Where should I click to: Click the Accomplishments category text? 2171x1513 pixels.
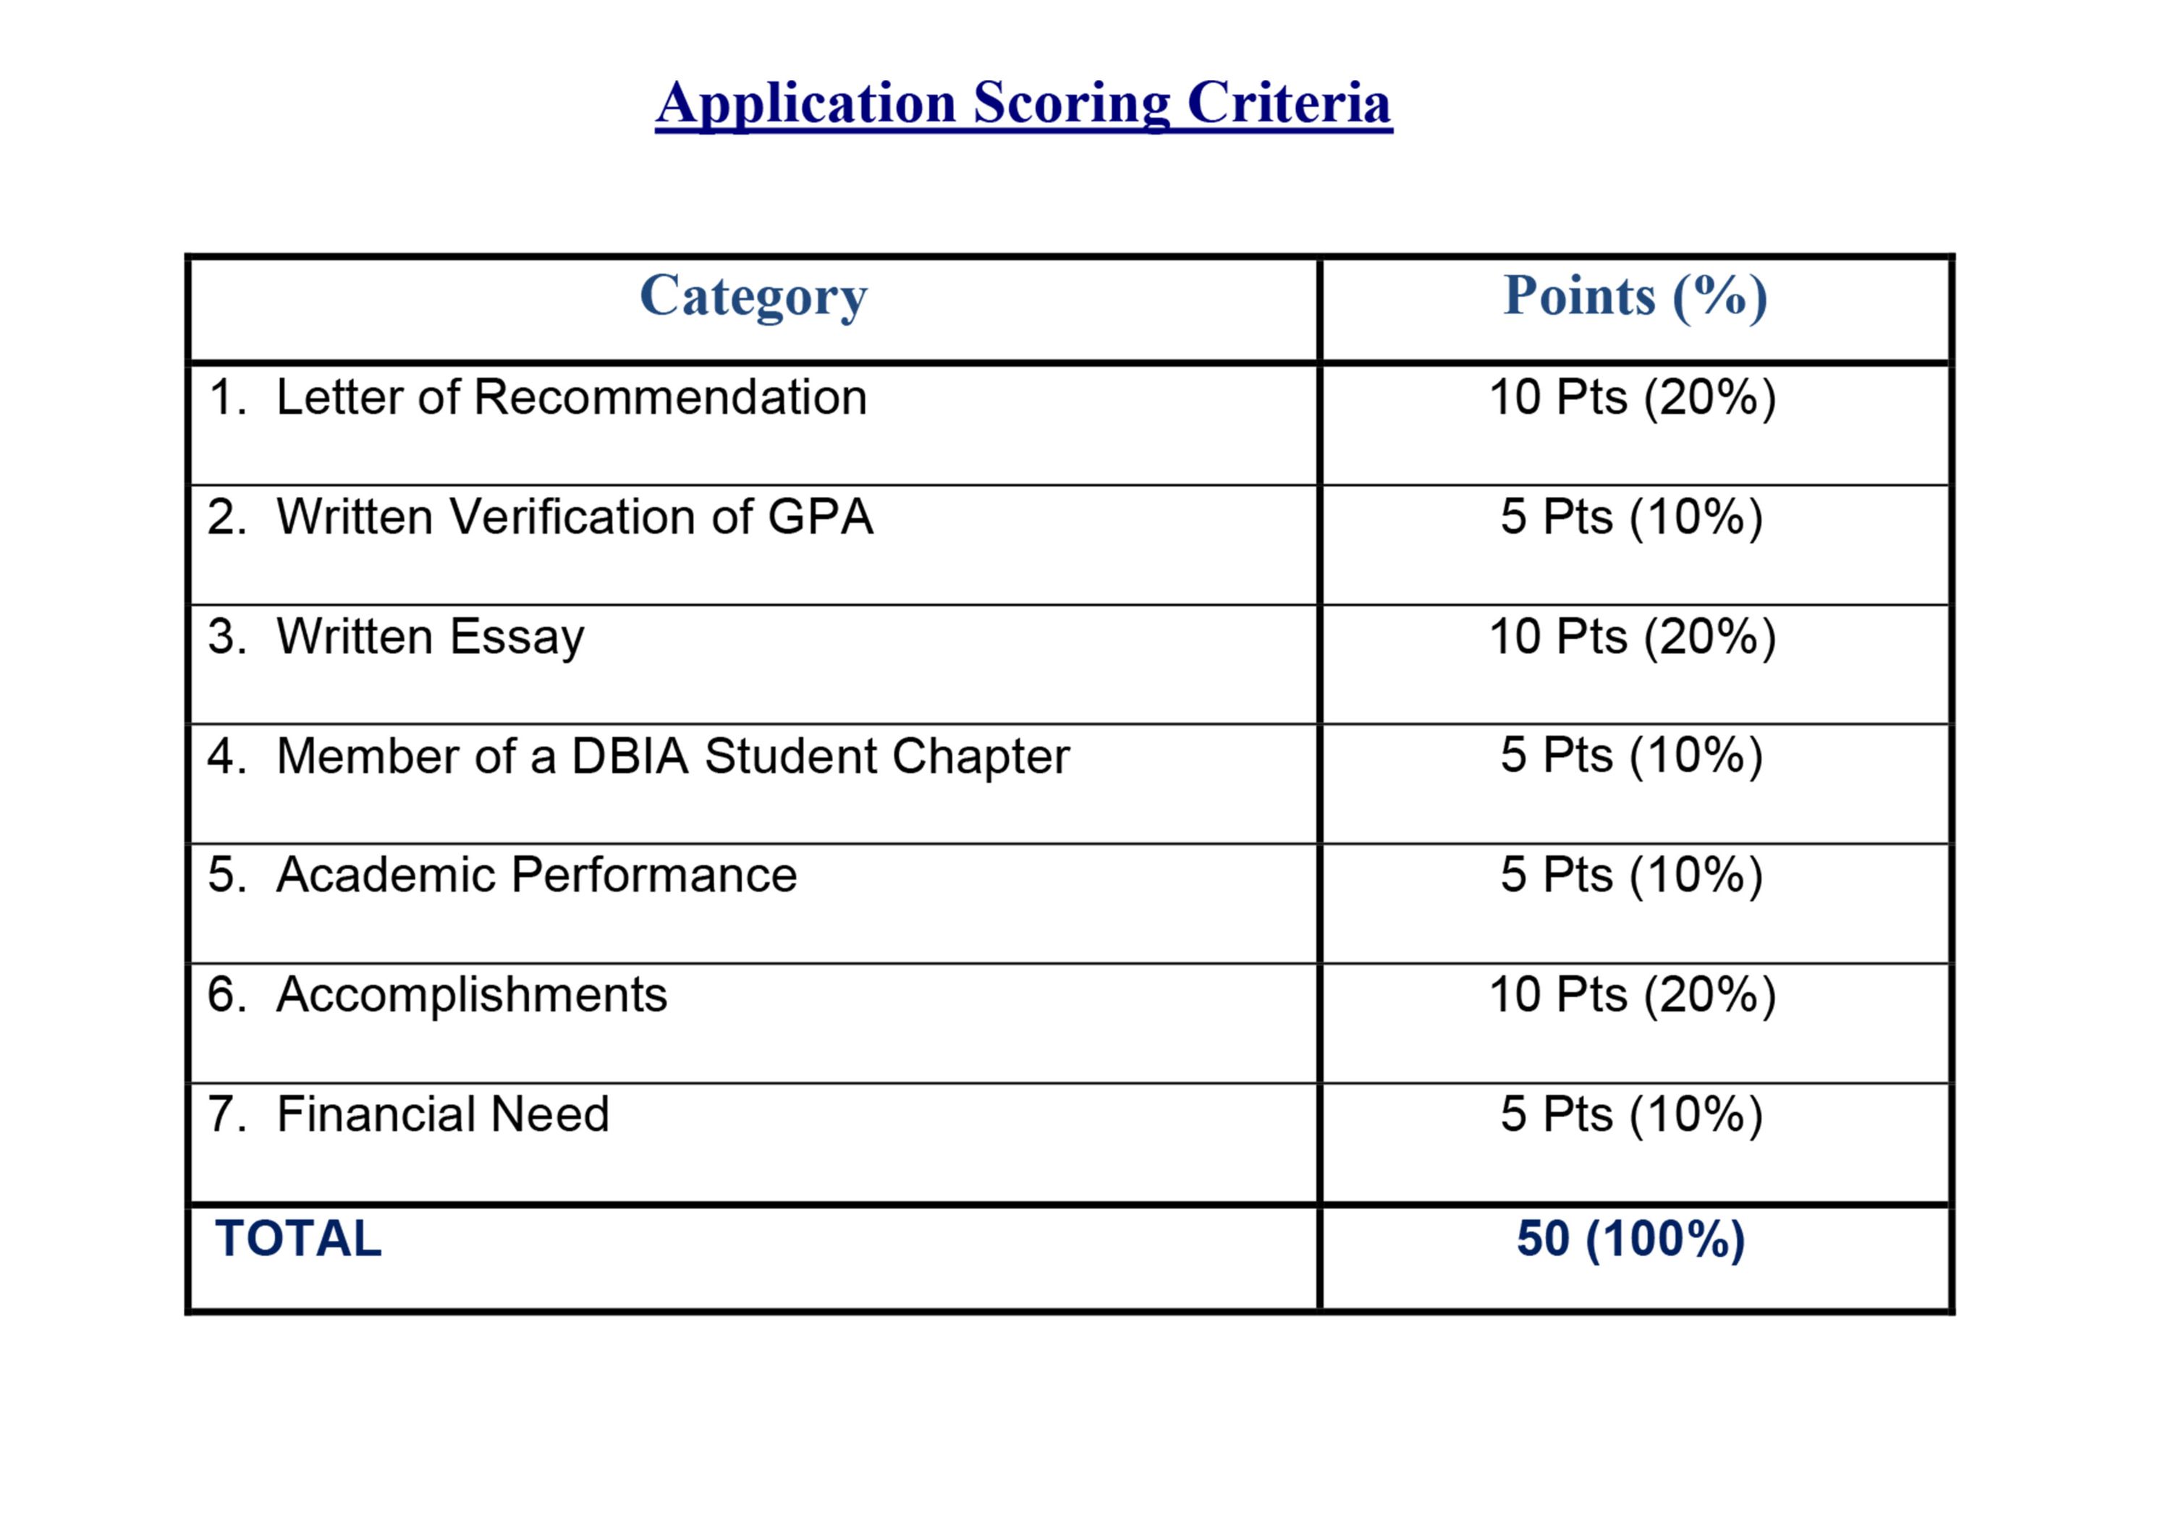point(471,995)
